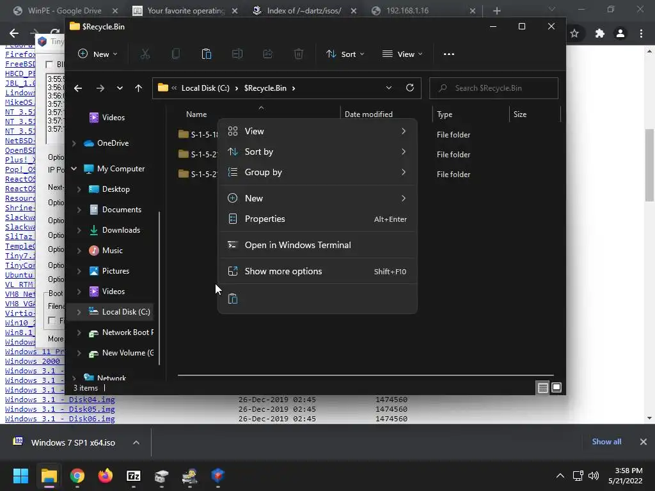Viewport: 655px width, 491px height.
Task: Click the paste icon in context menu
Action: (233, 299)
